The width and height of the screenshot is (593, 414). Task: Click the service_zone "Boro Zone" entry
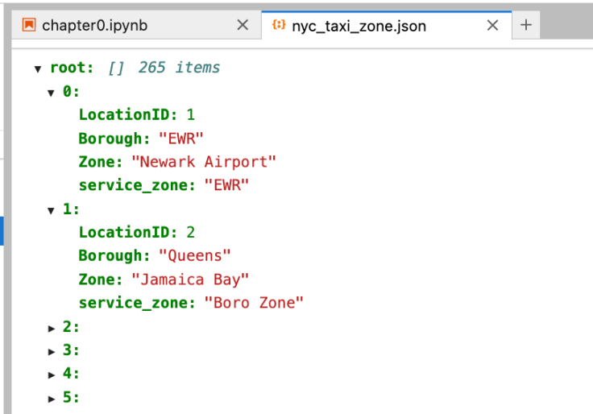(191, 303)
